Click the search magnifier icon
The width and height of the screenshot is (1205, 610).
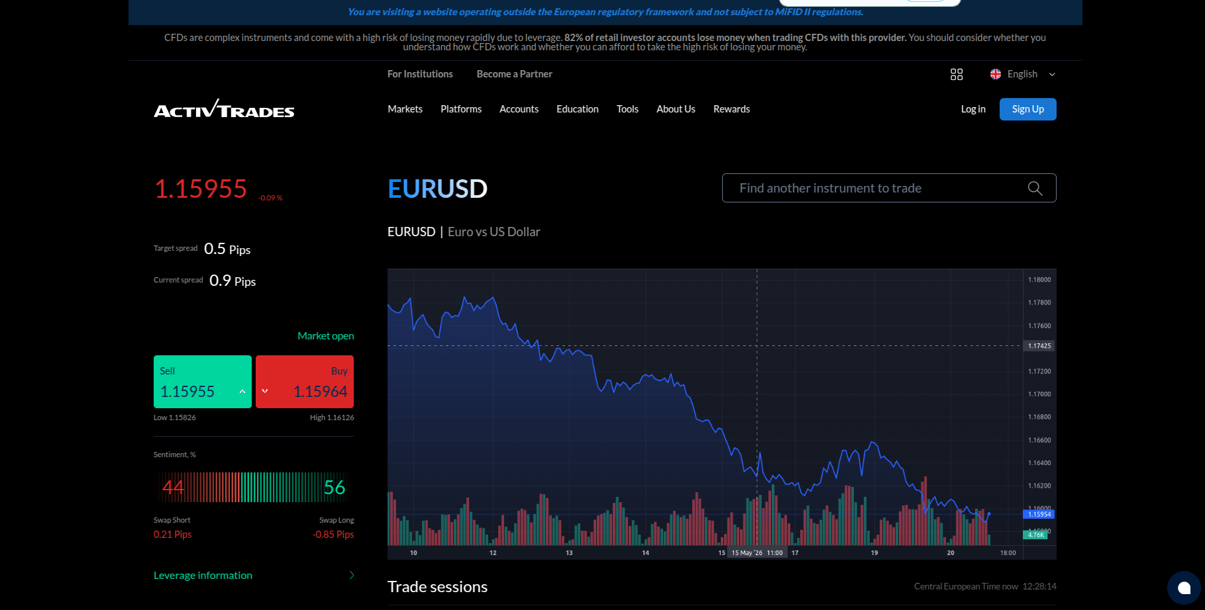[x=1035, y=189]
